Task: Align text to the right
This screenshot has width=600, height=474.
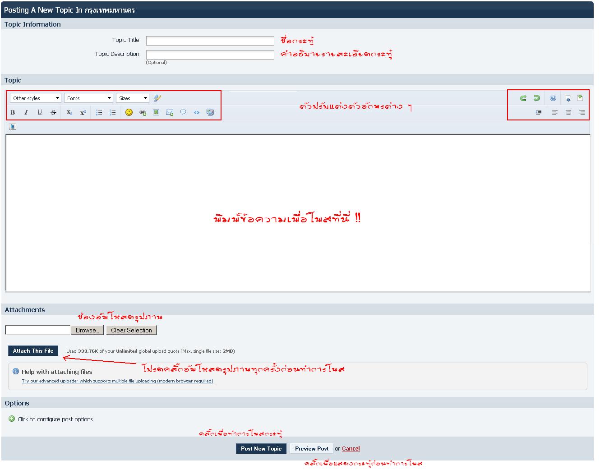Action: [x=582, y=112]
